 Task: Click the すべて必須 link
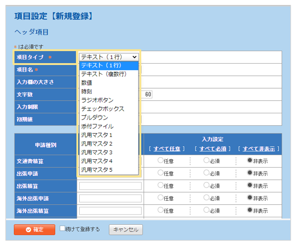(213, 149)
